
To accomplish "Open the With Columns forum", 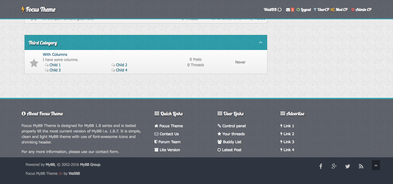I will (x=55, y=55).
